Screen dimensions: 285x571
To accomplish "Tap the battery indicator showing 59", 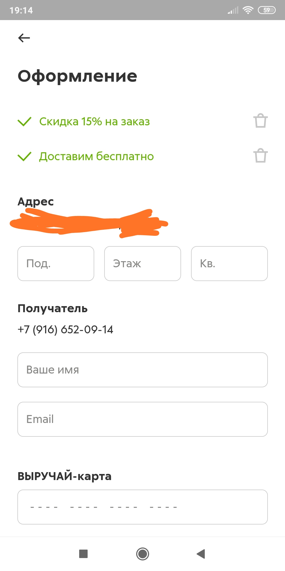I will click(x=267, y=10).
